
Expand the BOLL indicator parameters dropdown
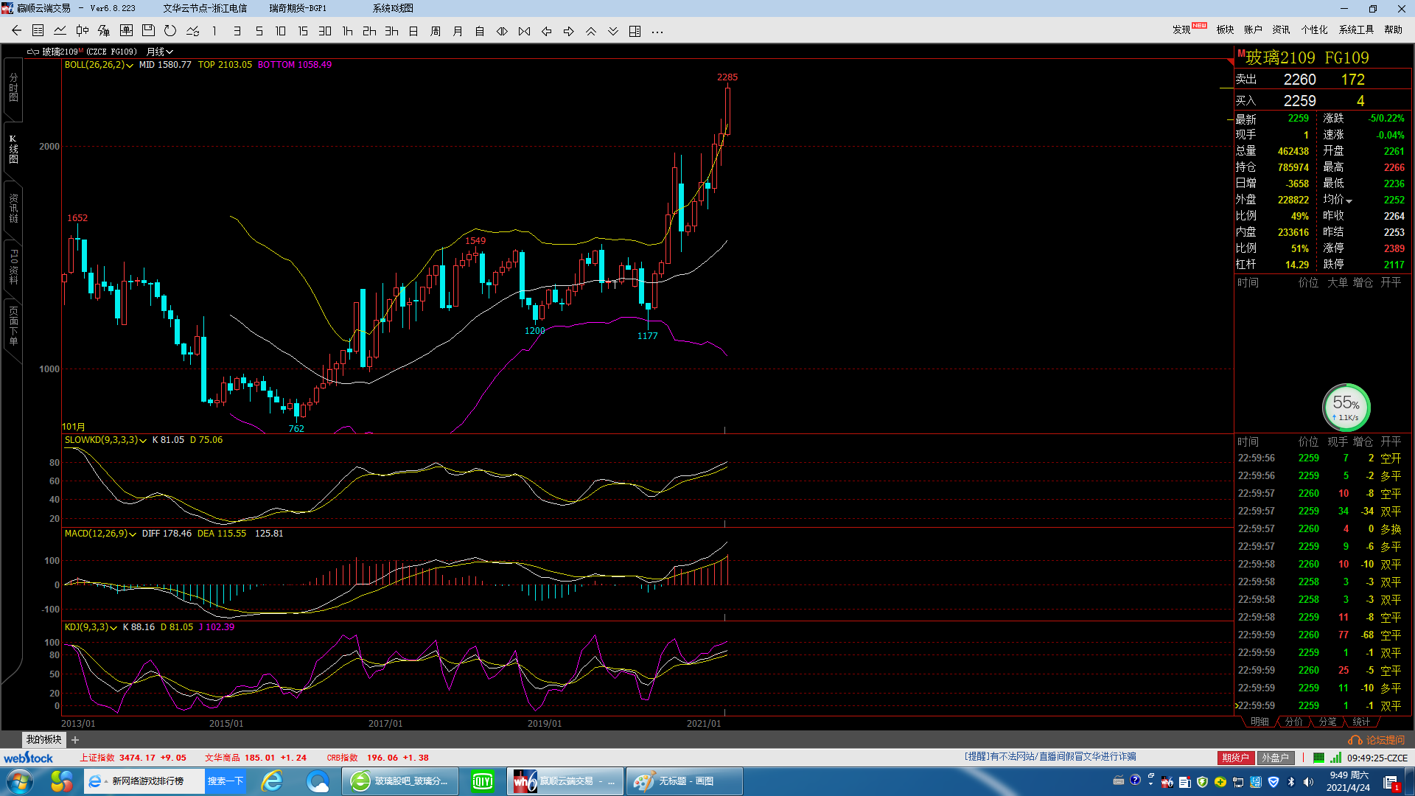[x=130, y=66]
